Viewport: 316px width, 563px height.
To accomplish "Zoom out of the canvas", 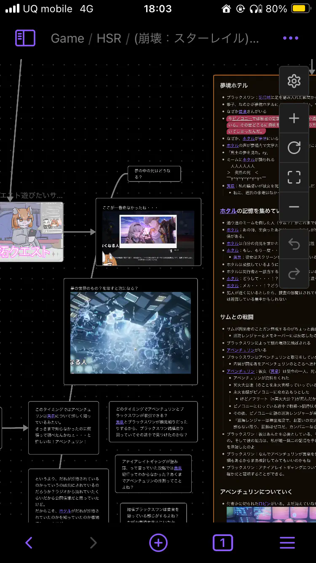I will coord(294,207).
